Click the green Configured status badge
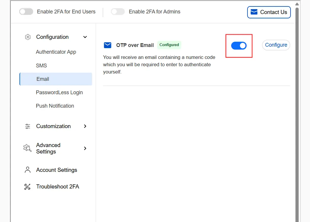Image resolution: width=310 pixels, height=222 pixels. coord(169,45)
